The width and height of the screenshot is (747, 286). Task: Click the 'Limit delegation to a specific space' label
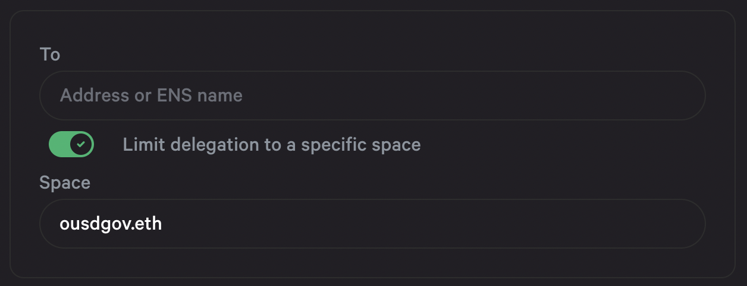(272, 145)
